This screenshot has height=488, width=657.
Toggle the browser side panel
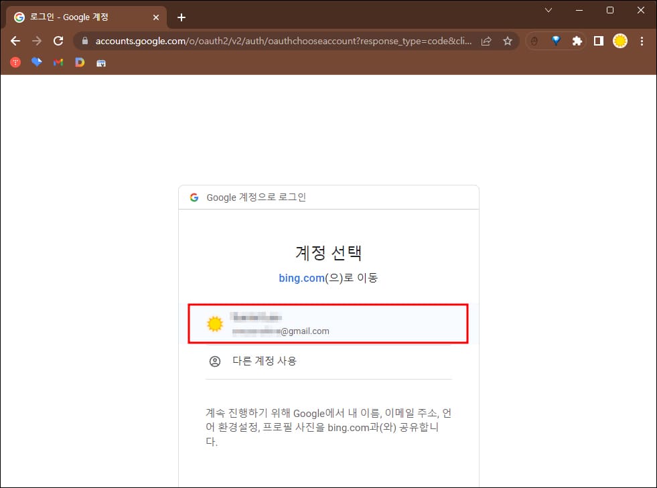[598, 41]
